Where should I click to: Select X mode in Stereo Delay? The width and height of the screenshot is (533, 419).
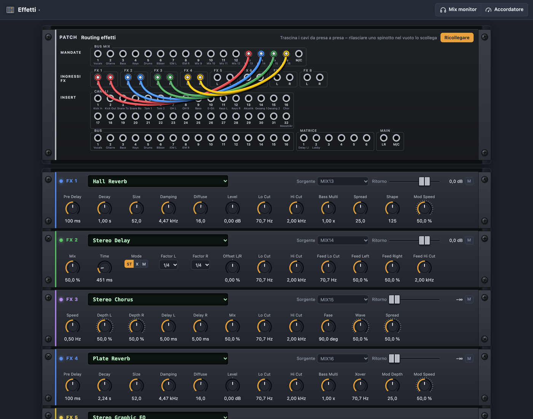coord(137,264)
